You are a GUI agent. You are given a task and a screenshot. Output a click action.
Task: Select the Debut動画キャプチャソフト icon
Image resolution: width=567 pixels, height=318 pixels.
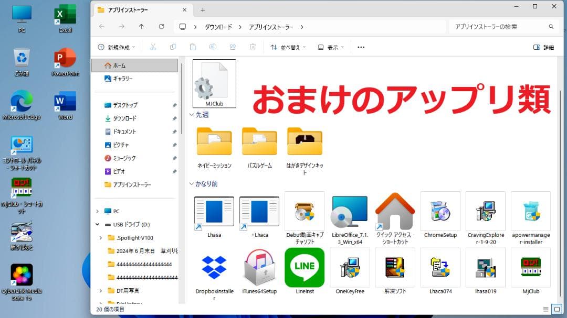tap(304, 212)
